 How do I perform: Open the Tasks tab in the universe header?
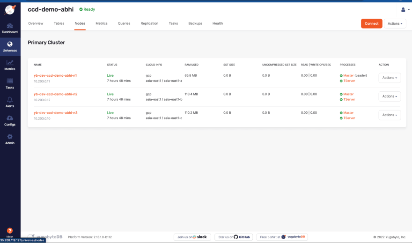tap(173, 23)
